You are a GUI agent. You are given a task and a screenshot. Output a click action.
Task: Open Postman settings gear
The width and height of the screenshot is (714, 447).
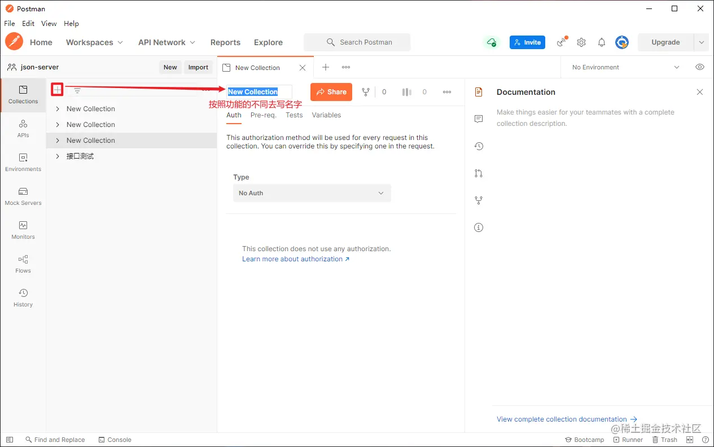point(581,42)
